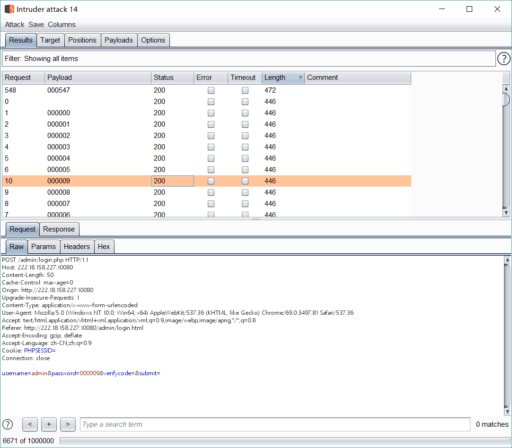The height and width of the screenshot is (448, 512).
Task: Open the Headers tab
Action: click(77, 247)
